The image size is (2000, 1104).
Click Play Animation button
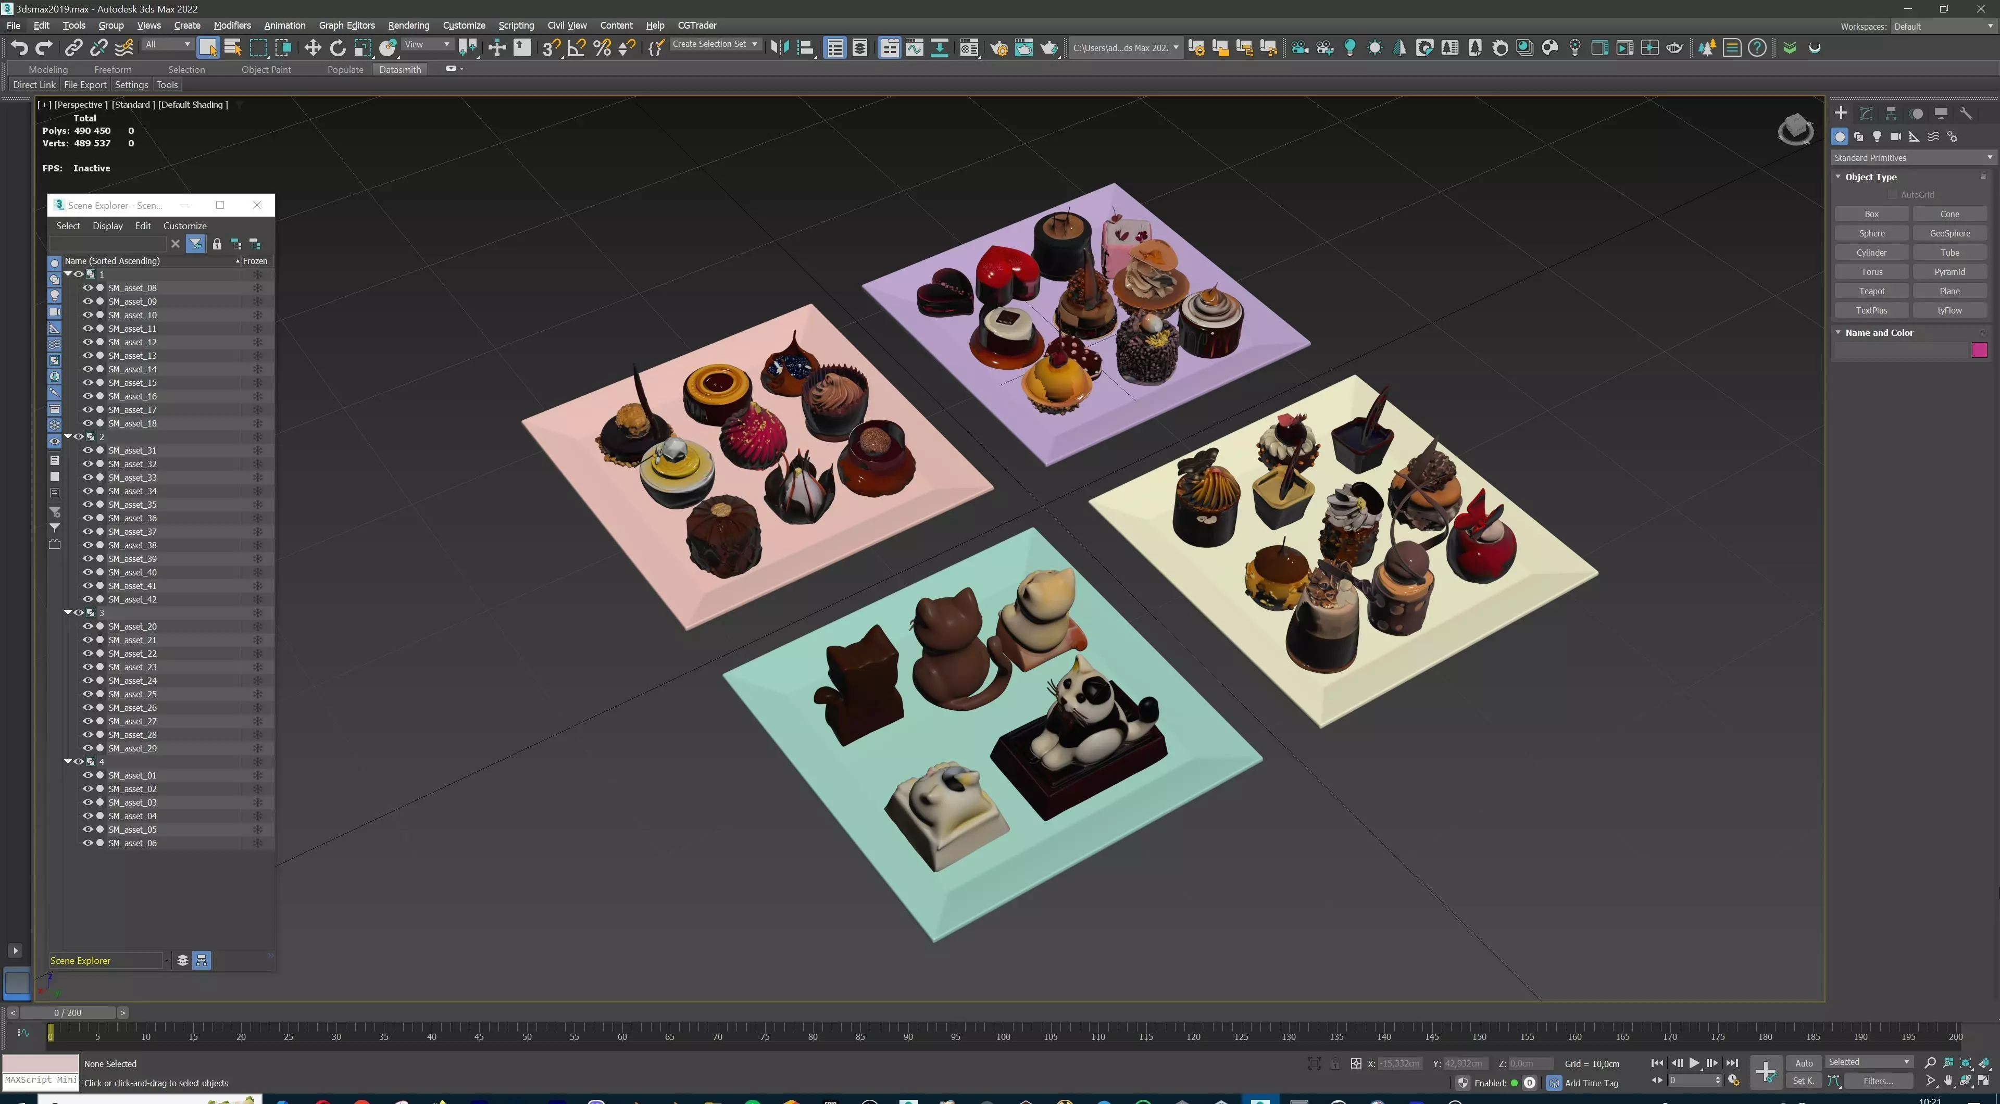pyautogui.click(x=1694, y=1063)
